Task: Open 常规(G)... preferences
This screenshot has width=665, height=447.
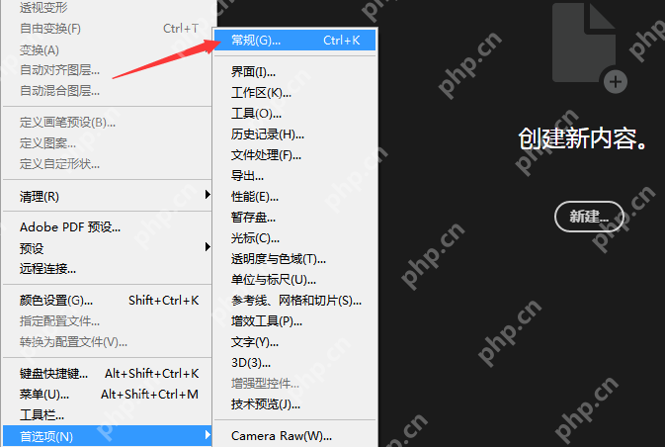Action: click(x=295, y=41)
